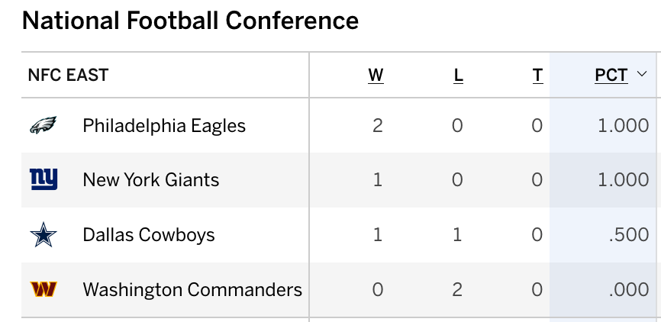Click Eagles win percentage 1.000
The image size is (661, 322).
[624, 126]
